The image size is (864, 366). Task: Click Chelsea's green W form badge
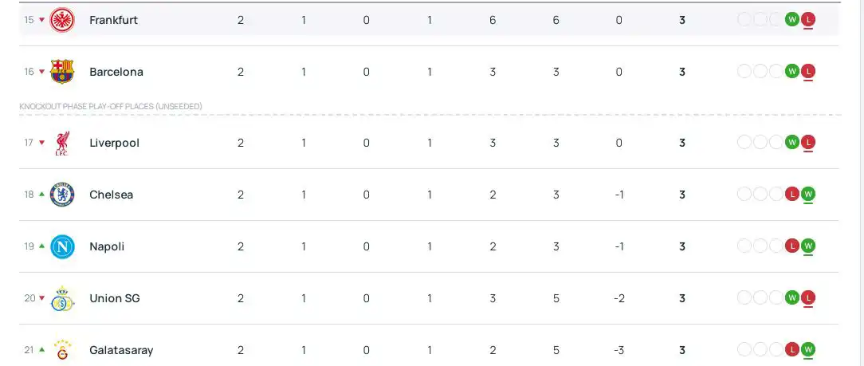pos(808,195)
